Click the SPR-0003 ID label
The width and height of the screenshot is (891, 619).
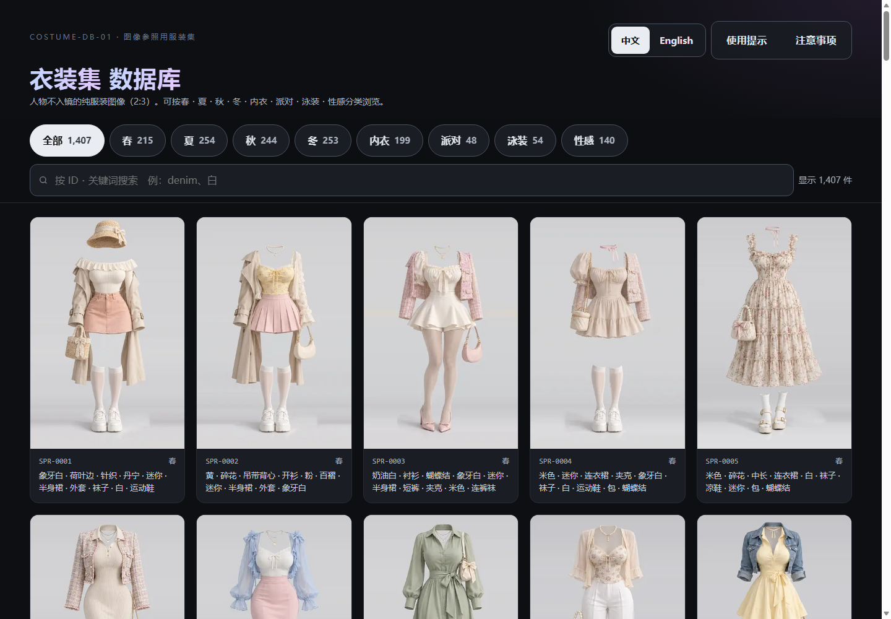389,461
